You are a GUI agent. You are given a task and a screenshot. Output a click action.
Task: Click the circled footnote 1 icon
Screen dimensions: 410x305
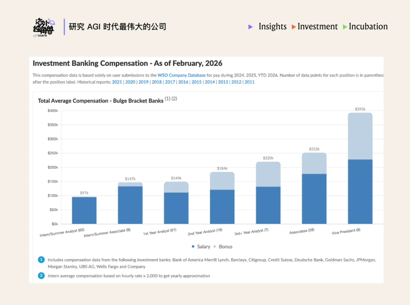pyautogui.click(x=41, y=259)
